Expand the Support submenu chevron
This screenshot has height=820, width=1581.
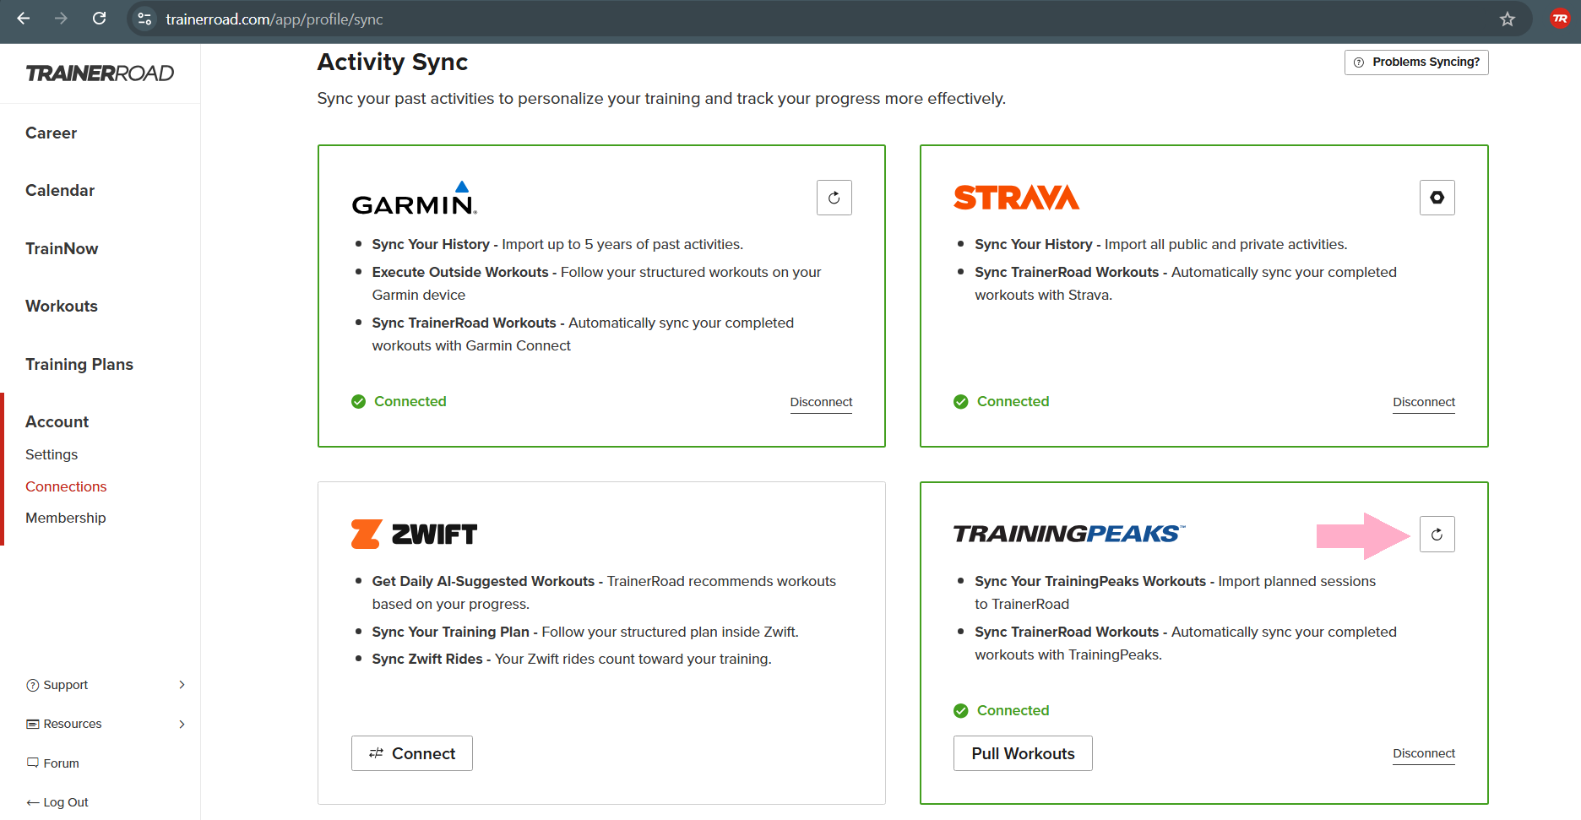tap(182, 685)
